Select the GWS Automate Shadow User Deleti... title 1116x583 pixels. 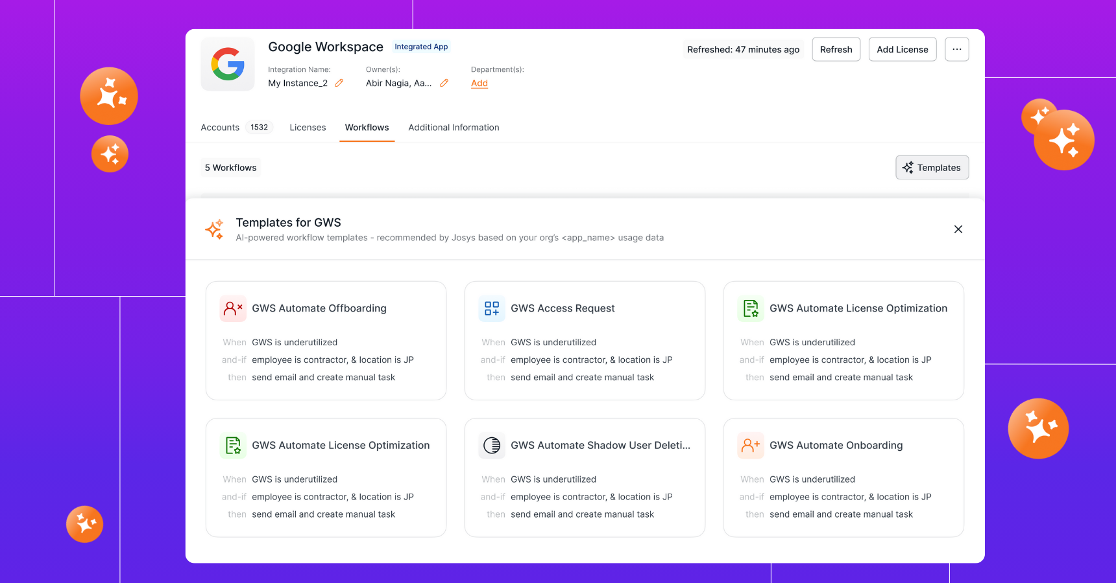600,446
